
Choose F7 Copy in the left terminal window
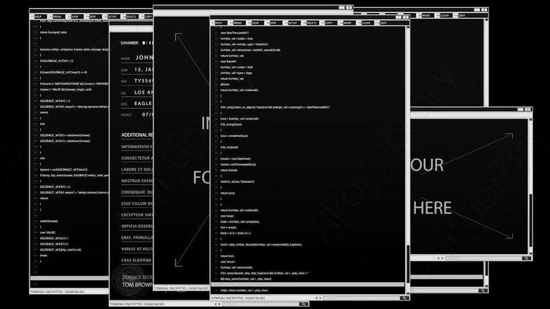click(147, 17)
